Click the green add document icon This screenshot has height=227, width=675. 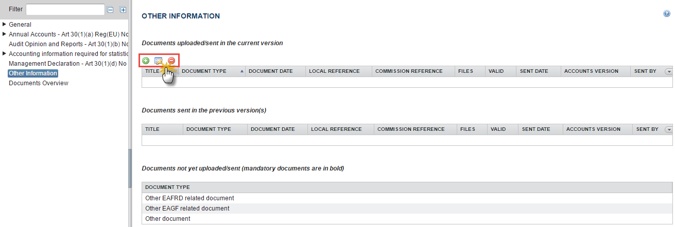pyautogui.click(x=146, y=61)
